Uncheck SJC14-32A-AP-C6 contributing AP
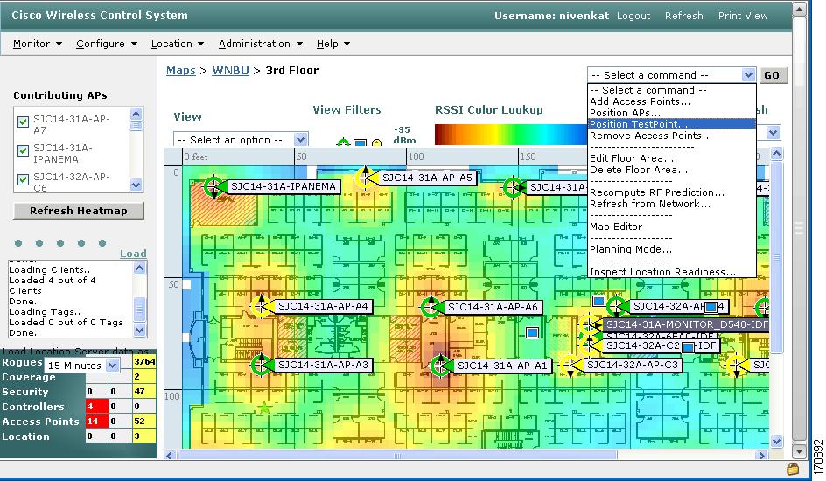 click(x=23, y=180)
